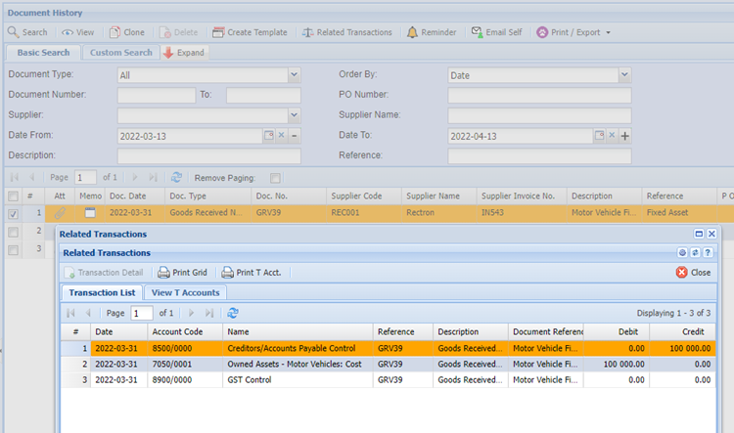Click the Create Template button
Viewport: 734px width, 433px height.
tap(249, 32)
